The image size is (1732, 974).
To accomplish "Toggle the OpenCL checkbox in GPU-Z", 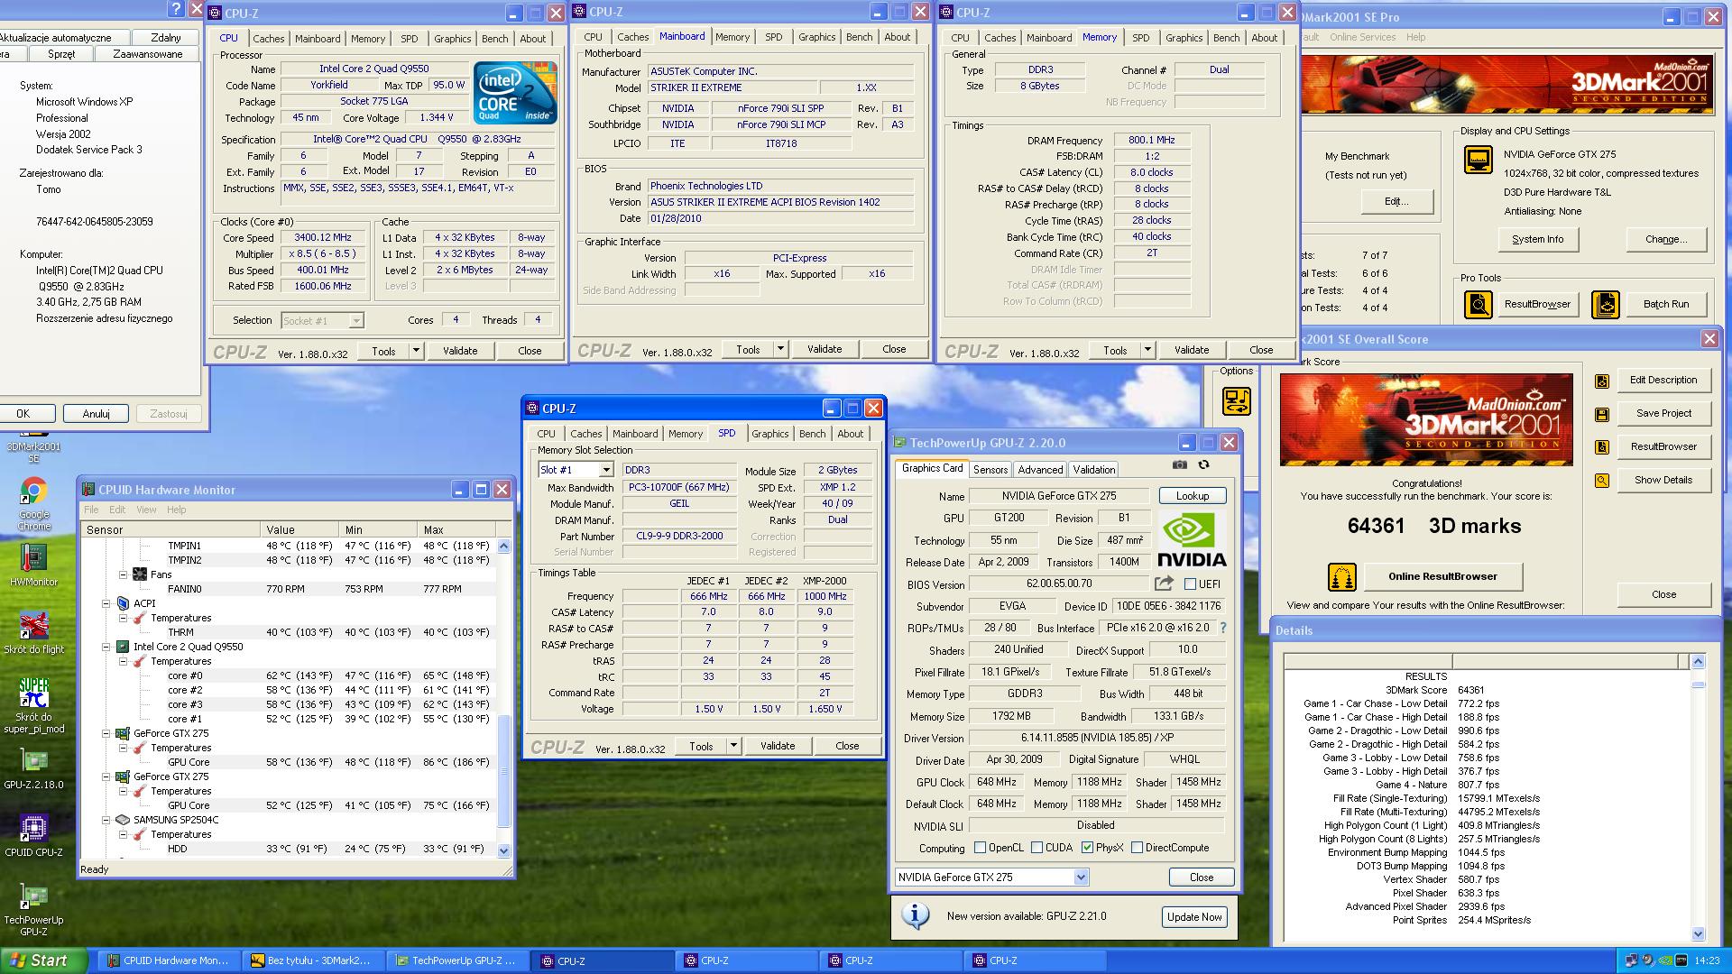I will [980, 848].
